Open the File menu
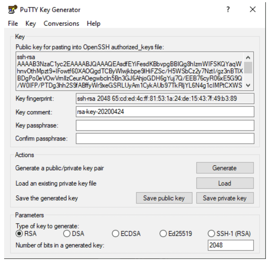Viewport: 270px width, 265px height. 15,23
